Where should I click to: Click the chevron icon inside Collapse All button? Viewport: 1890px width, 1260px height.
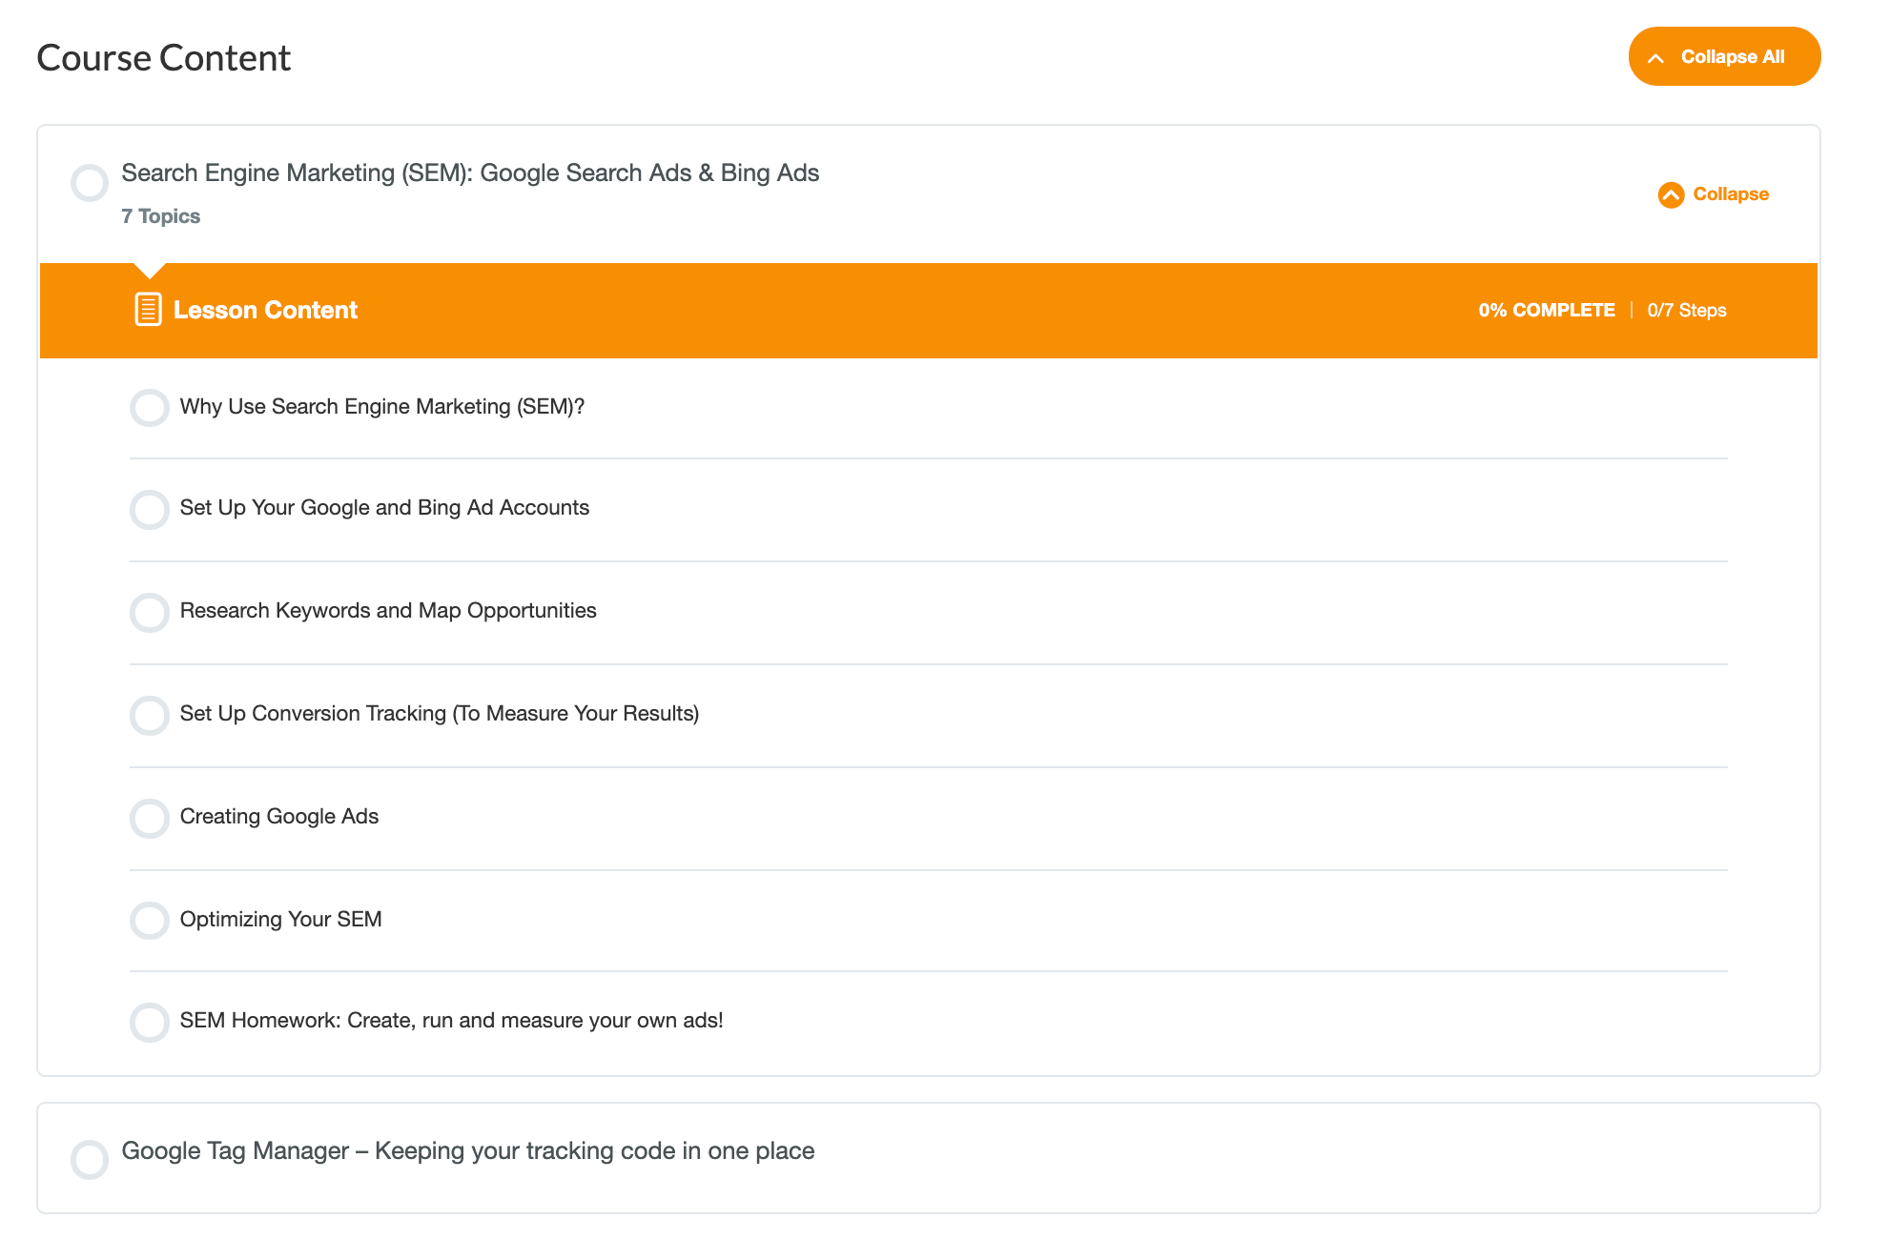1656,58
